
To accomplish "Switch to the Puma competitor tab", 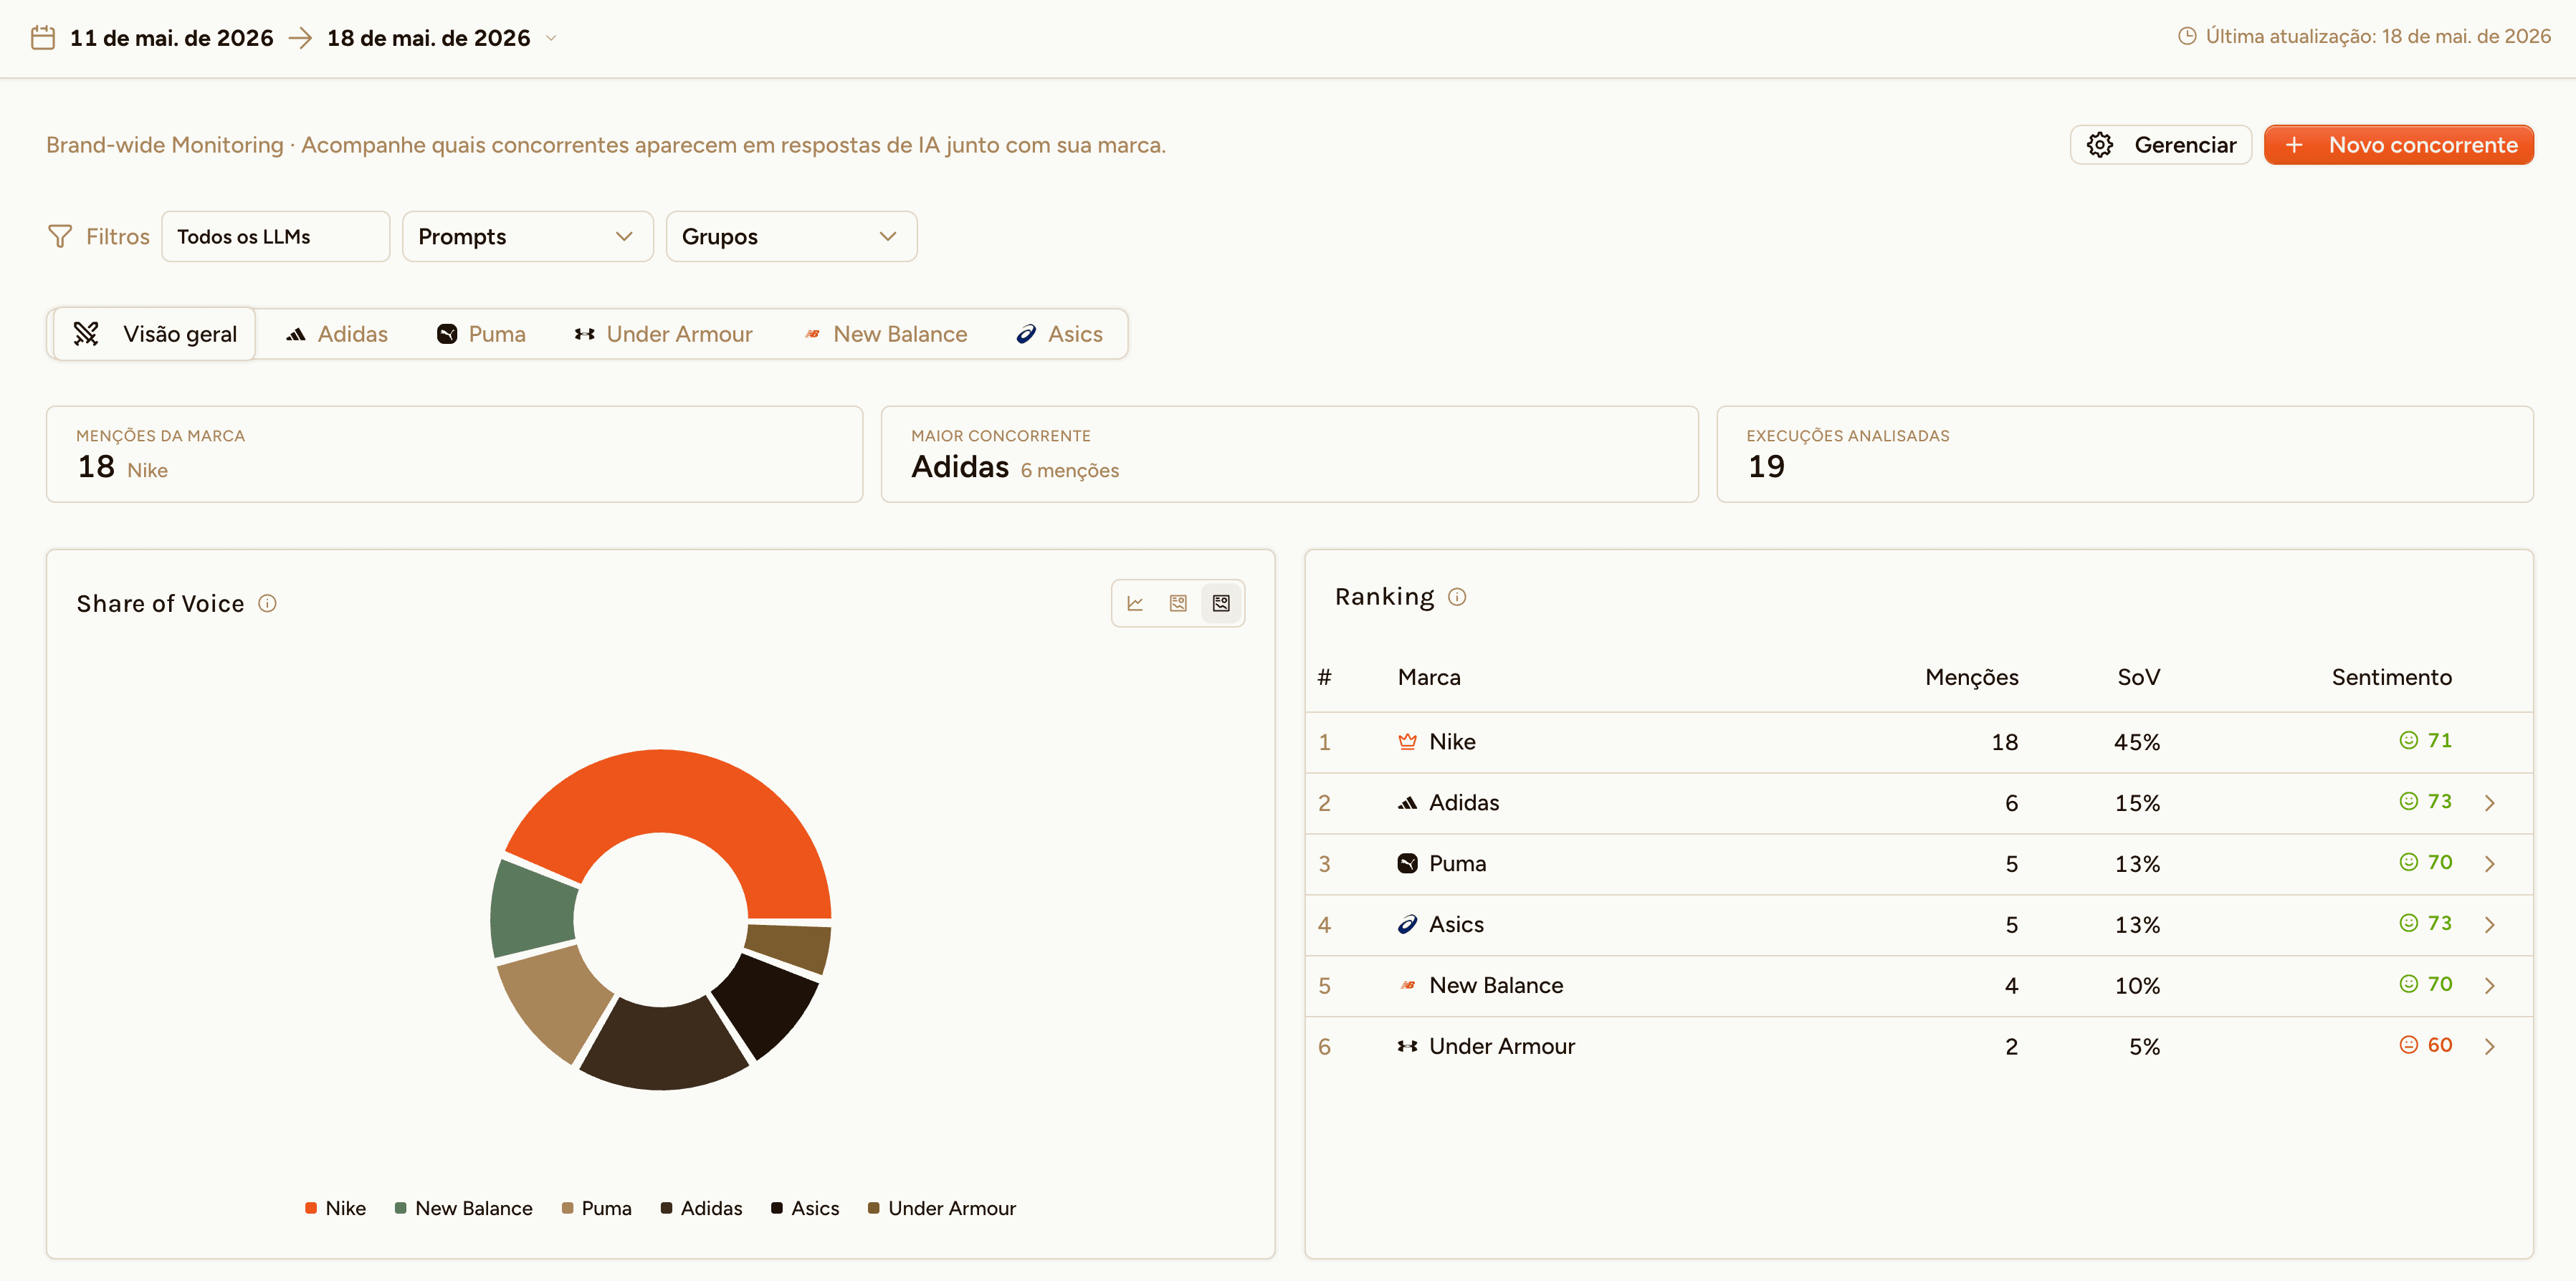I will coord(481,334).
